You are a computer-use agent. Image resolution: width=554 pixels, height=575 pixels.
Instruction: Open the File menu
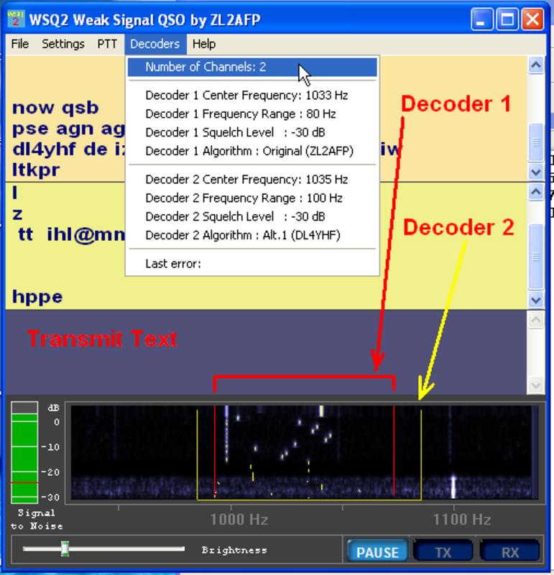20,44
